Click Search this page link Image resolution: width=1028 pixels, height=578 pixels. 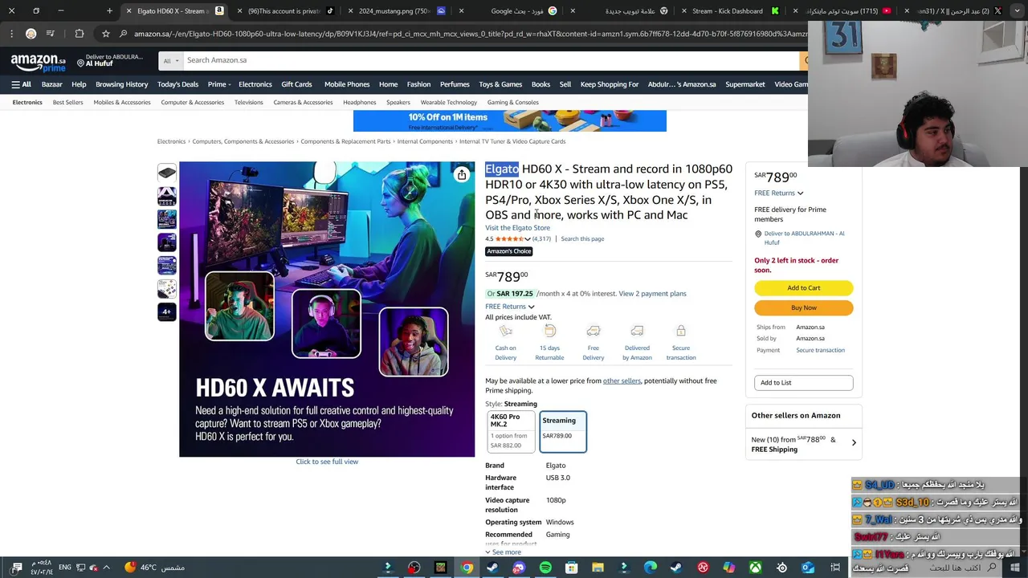coord(582,238)
